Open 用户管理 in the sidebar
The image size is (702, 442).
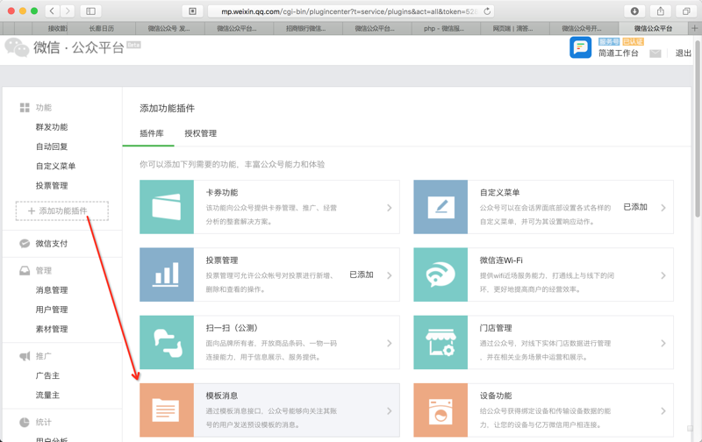click(x=52, y=310)
